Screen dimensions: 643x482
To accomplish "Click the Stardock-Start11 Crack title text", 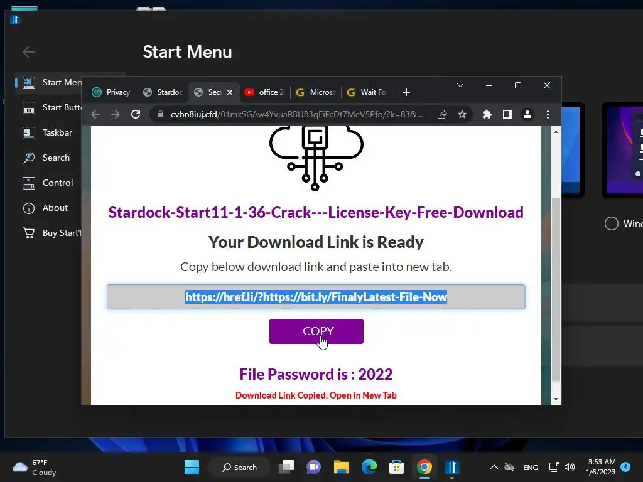I will coord(316,212).
